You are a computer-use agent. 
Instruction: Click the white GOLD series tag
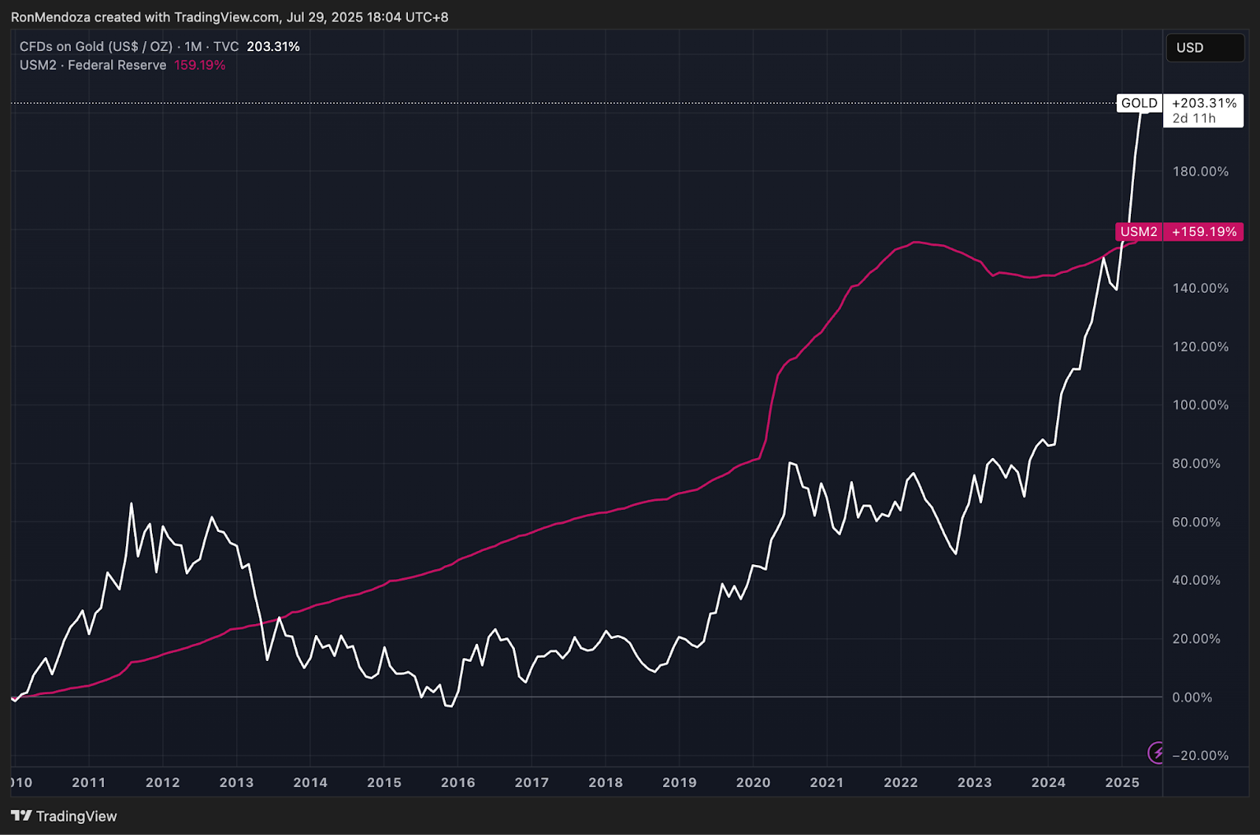[x=1139, y=103]
